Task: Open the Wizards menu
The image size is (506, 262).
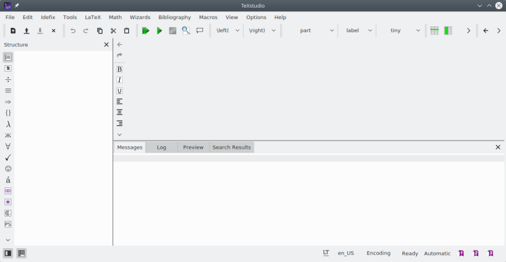Action: pyautogui.click(x=140, y=18)
